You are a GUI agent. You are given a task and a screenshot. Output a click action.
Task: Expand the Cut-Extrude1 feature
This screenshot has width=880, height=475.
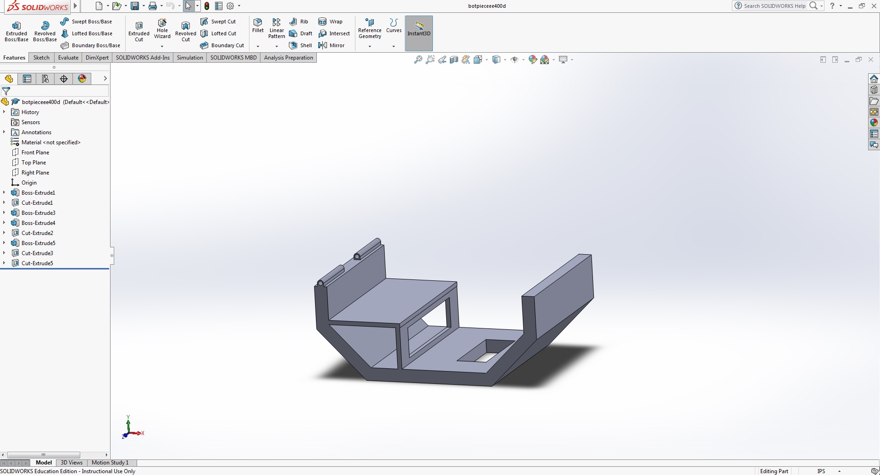click(x=4, y=203)
